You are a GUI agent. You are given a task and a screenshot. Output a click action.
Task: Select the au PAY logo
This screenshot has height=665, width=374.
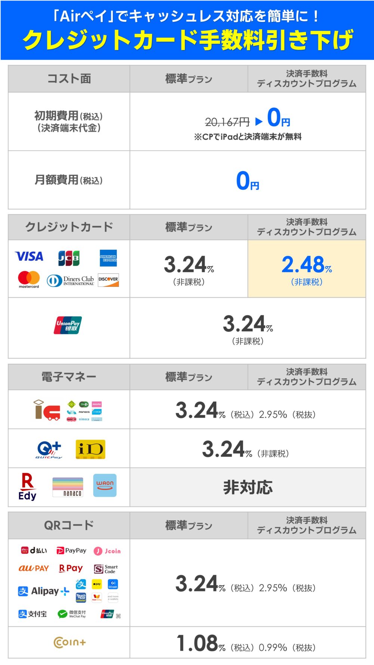coord(34,569)
